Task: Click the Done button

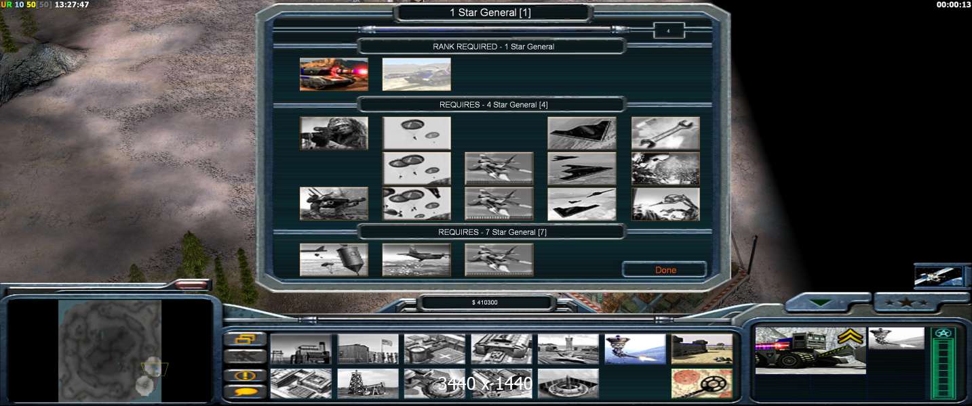Action: point(665,270)
